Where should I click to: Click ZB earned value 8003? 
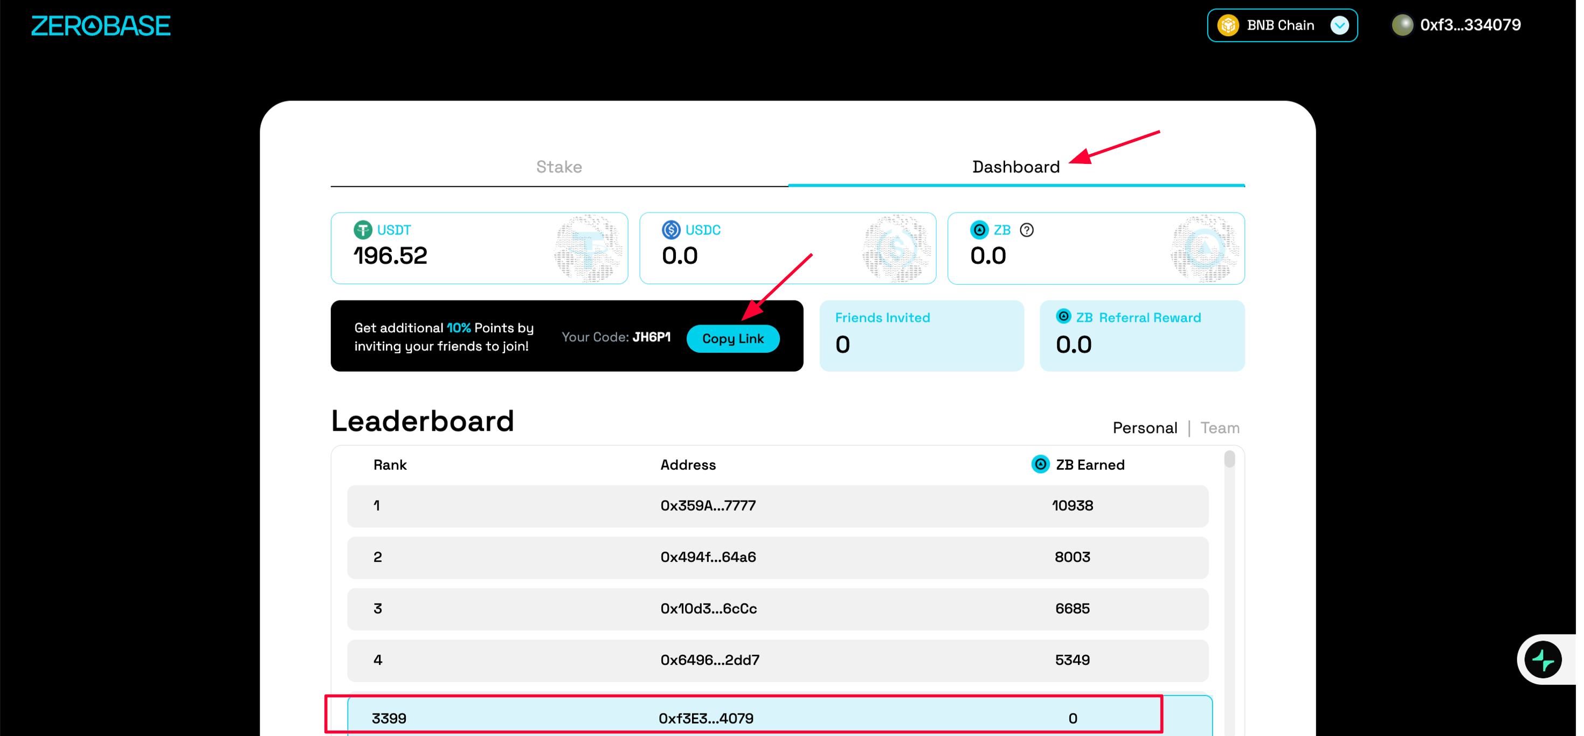[1073, 557]
